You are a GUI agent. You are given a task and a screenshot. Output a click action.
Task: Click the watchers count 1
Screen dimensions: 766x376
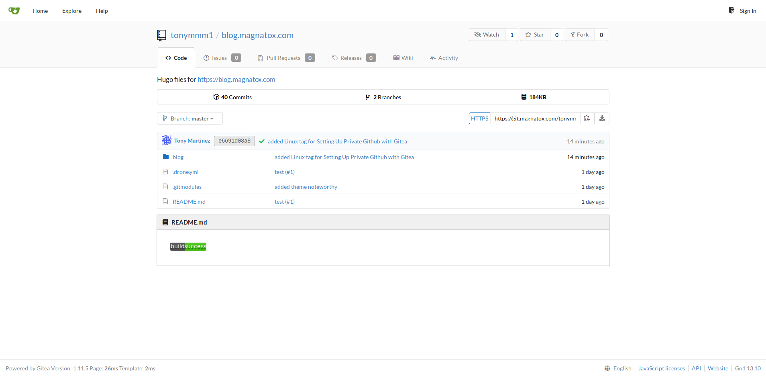[x=512, y=35]
